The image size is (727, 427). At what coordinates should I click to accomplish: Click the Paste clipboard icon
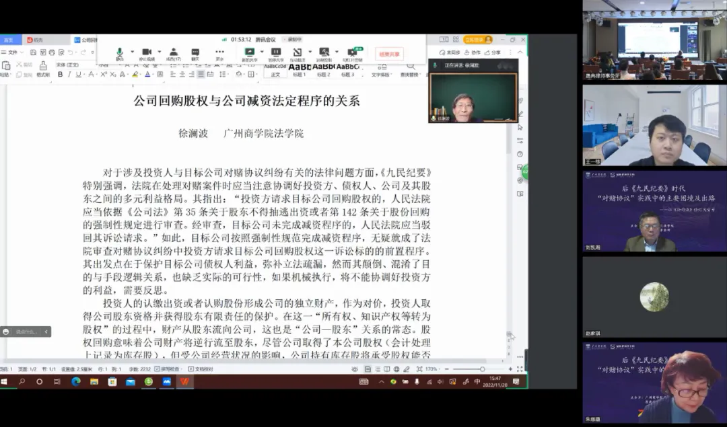point(6,65)
